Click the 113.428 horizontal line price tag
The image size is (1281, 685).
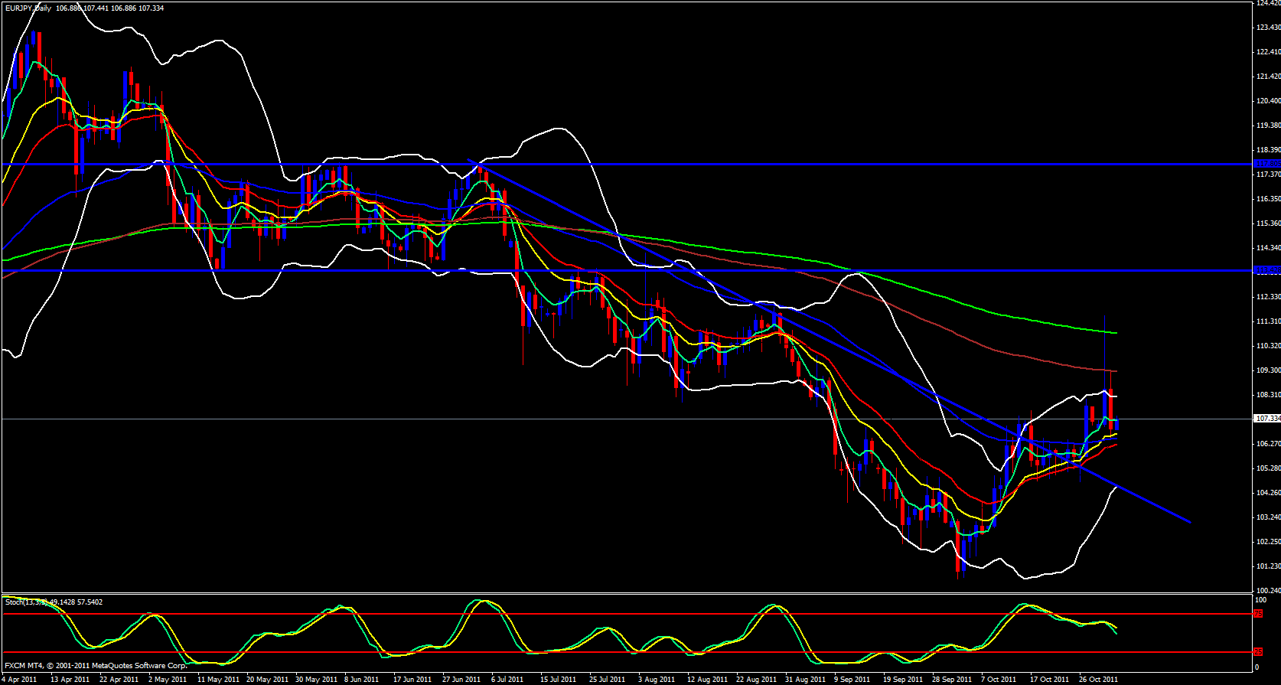pyautogui.click(x=1268, y=270)
